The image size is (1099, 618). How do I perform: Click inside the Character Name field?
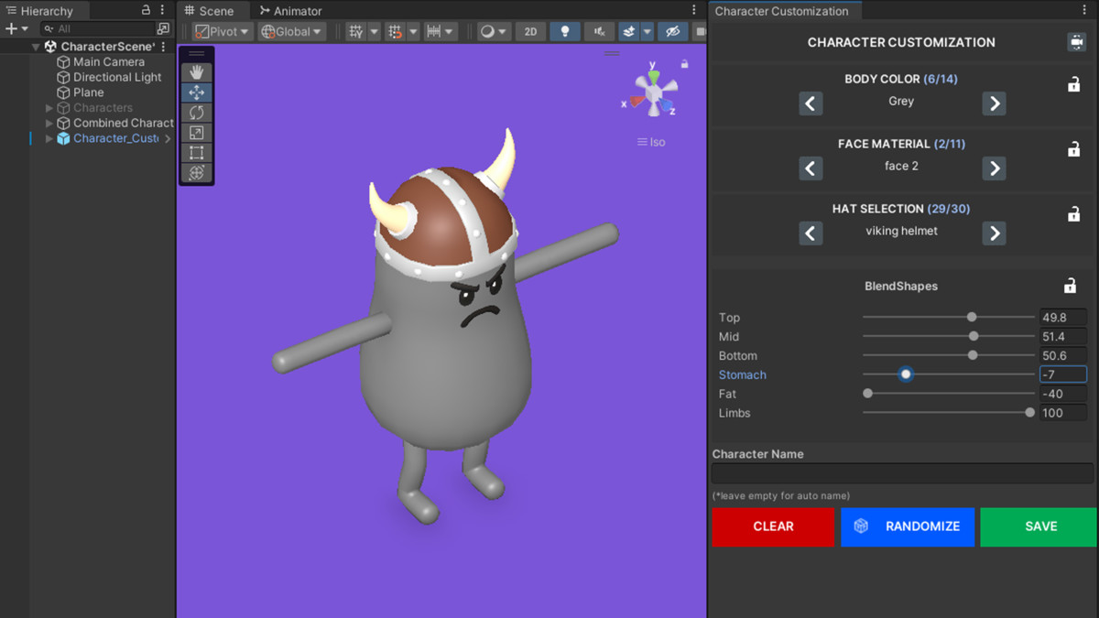[x=901, y=473]
